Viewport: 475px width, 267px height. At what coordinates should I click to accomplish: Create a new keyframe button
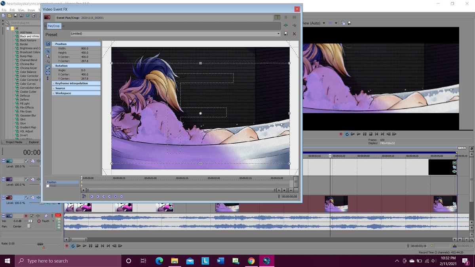[116, 196]
